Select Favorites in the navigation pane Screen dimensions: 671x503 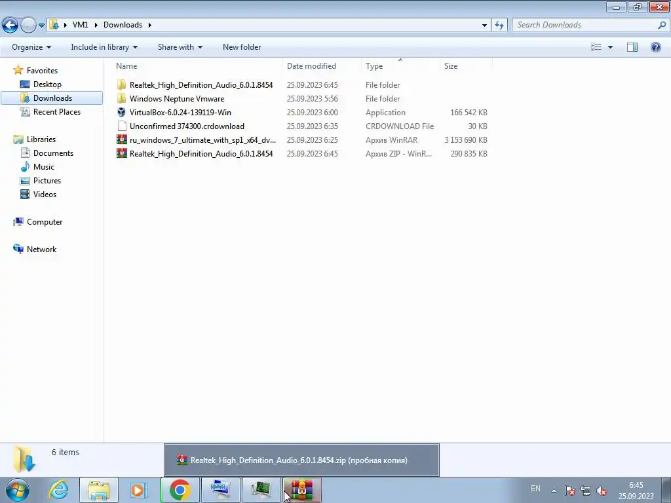(42, 71)
